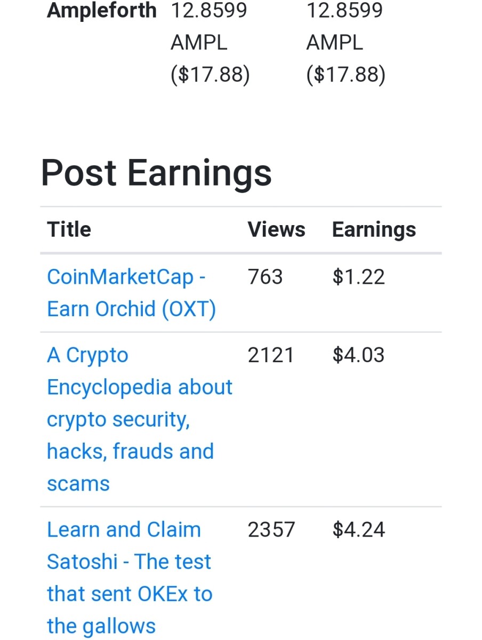482x640 pixels.
Task: Select the 2357 views cell
Action: tap(271, 530)
